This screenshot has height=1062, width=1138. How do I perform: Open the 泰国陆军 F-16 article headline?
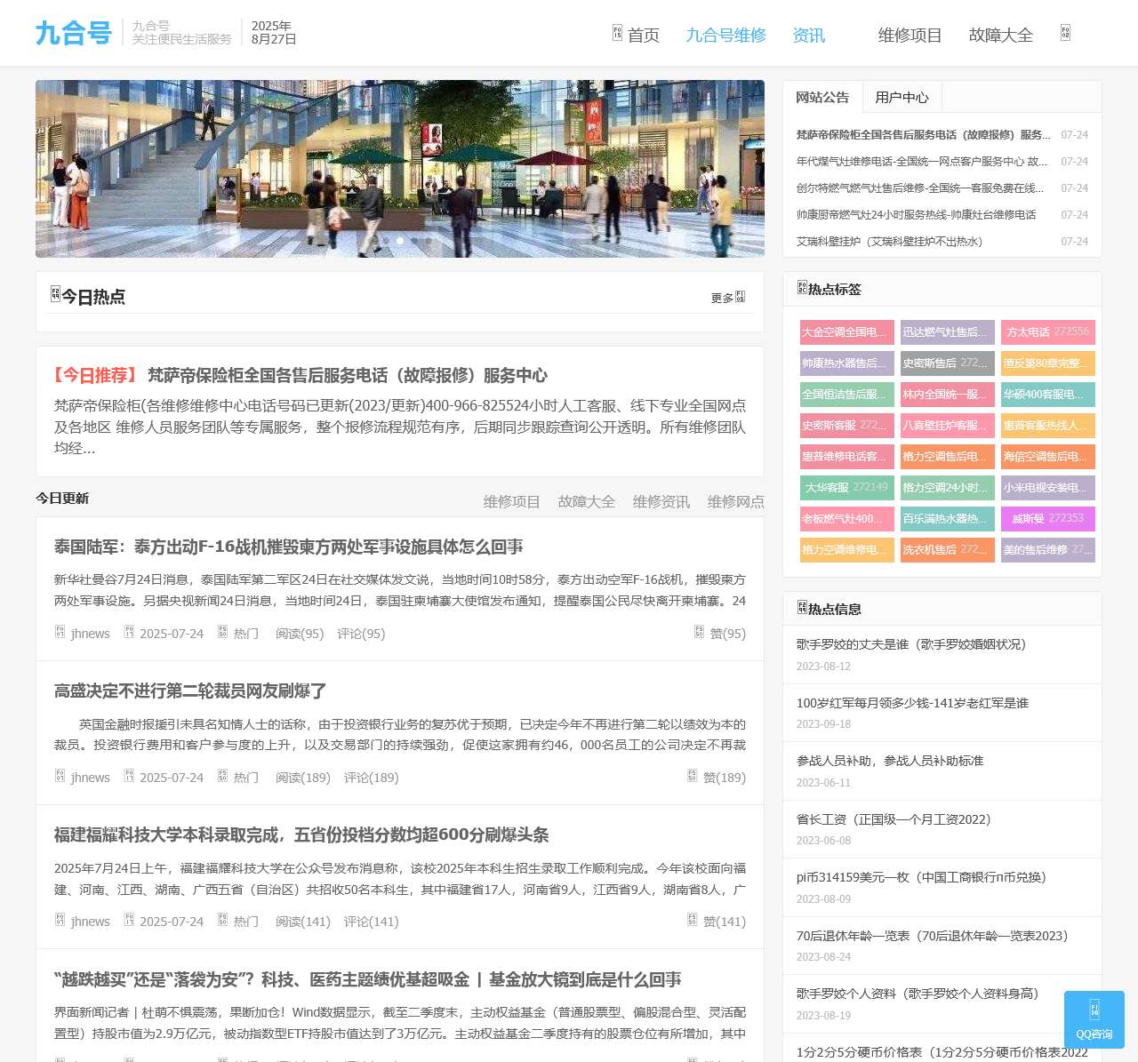tap(288, 547)
